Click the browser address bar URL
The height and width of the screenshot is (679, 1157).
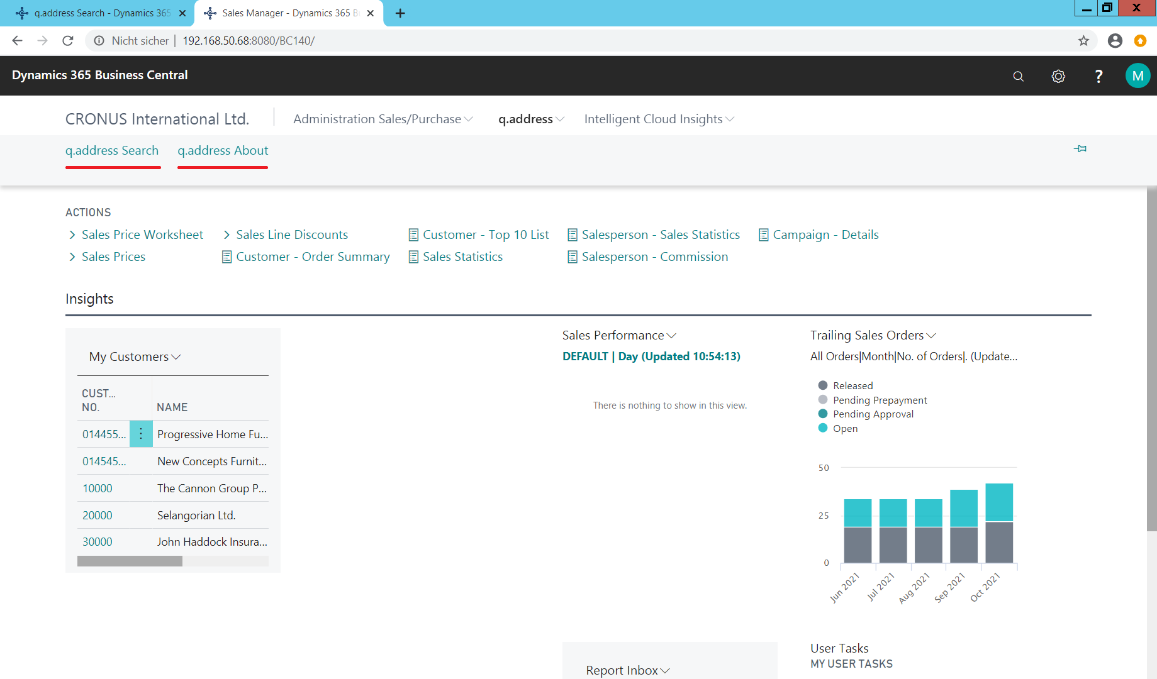(x=249, y=41)
